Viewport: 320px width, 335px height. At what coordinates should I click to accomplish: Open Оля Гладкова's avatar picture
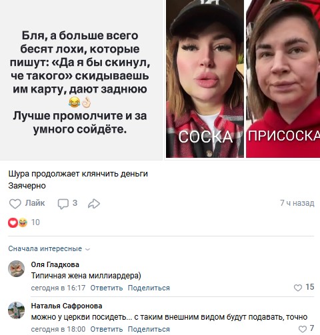click(16, 268)
